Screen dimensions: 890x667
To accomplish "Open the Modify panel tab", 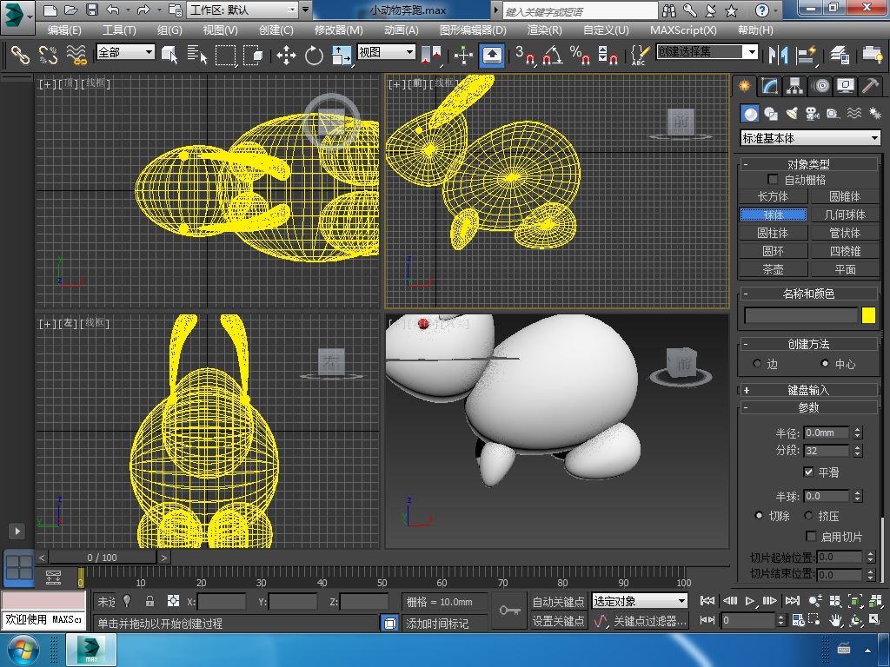I will [x=768, y=86].
